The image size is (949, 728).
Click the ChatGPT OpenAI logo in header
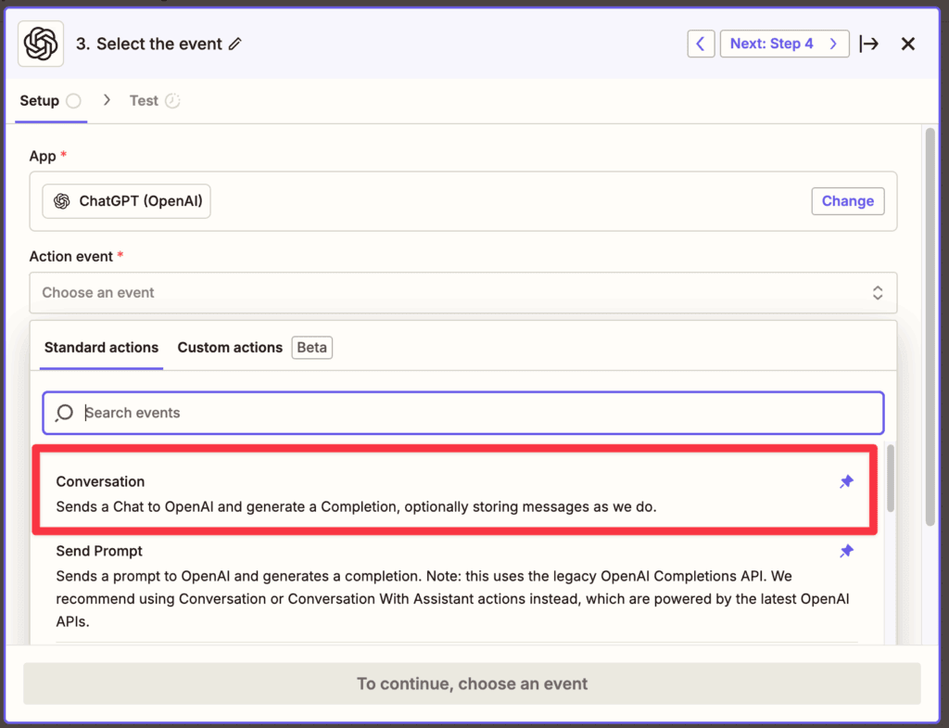(x=41, y=44)
